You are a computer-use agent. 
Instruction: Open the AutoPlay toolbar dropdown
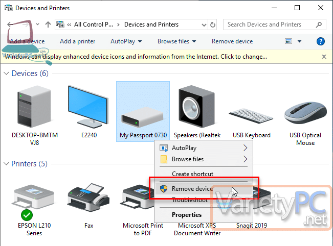[140, 41]
